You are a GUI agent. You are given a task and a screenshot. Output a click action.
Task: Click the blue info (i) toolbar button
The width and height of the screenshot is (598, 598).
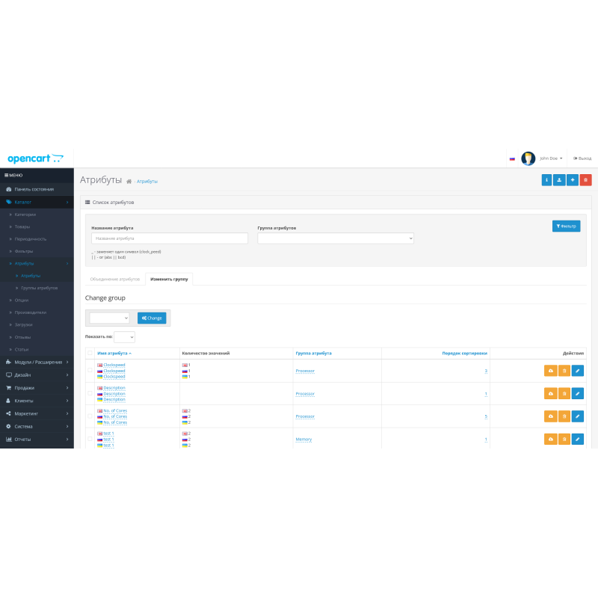[x=546, y=179]
